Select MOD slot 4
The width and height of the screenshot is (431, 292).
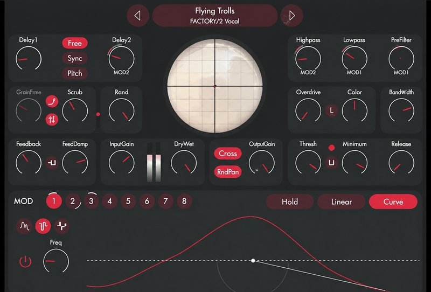pos(109,201)
